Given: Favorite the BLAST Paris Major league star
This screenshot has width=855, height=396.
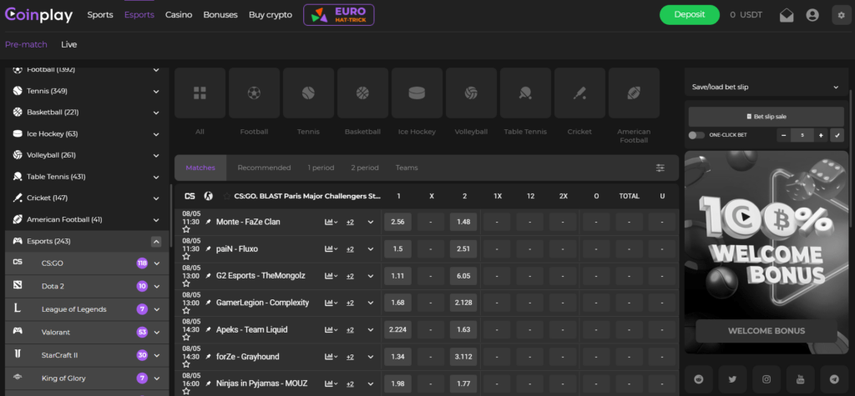Looking at the screenshot, I should (227, 196).
